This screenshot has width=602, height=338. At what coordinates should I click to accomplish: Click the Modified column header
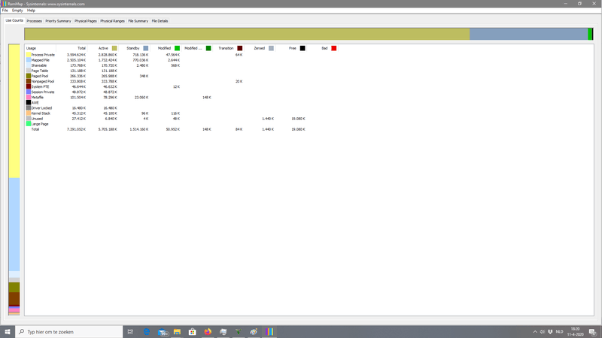(x=166, y=48)
